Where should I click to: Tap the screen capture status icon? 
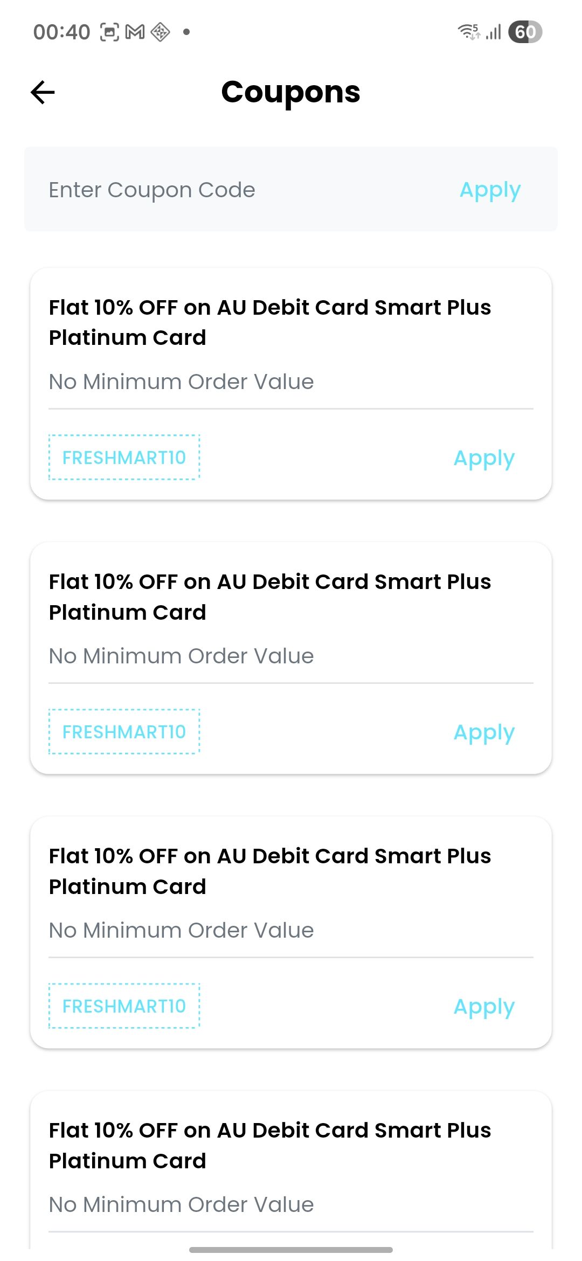(109, 32)
